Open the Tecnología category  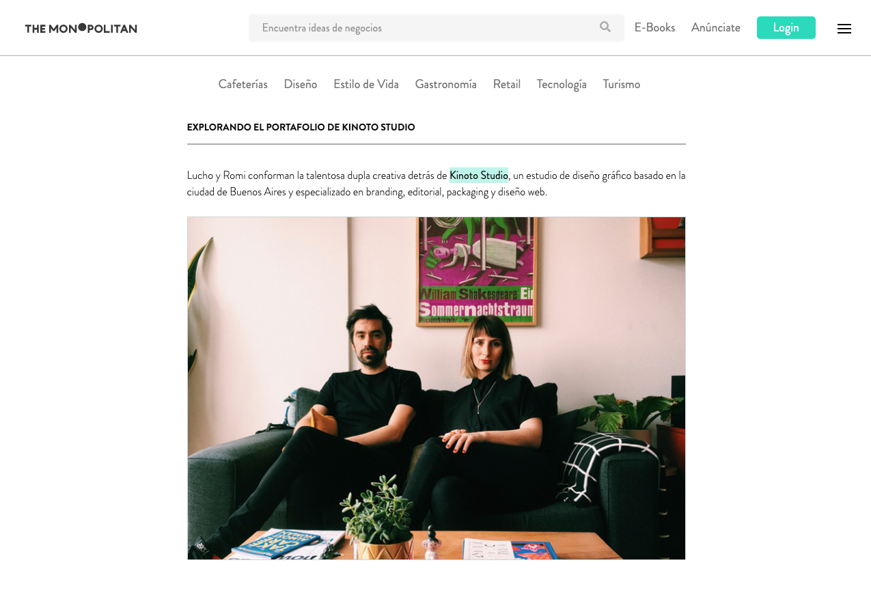tap(562, 84)
